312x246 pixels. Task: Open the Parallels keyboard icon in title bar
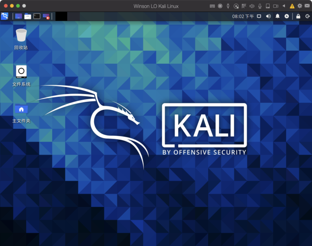point(212,6)
